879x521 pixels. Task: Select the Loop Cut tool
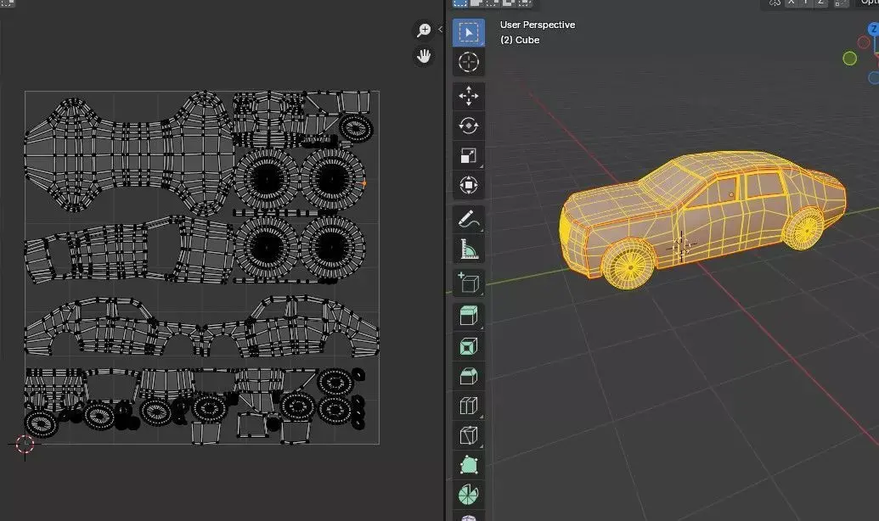468,406
